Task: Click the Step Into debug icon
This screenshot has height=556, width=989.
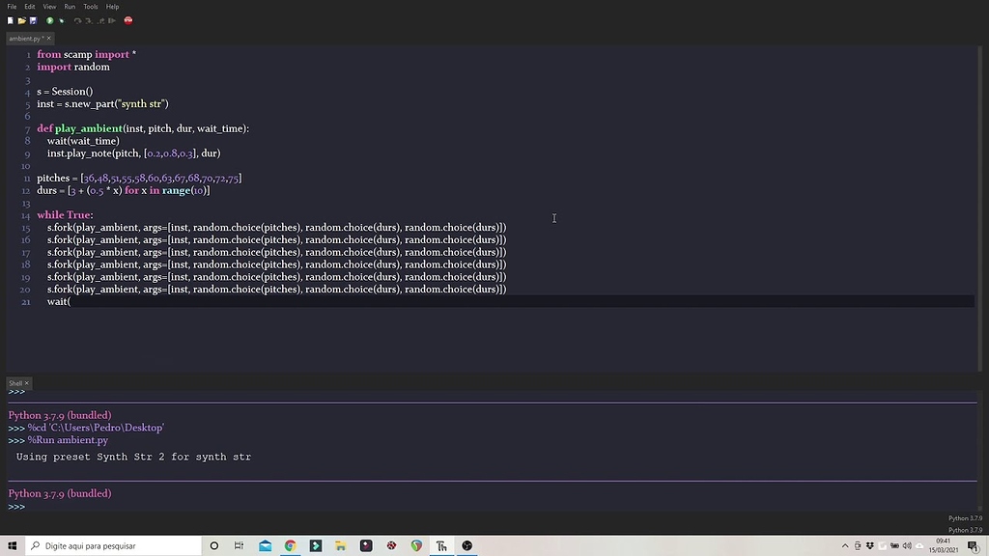Action: [x=89, y=21]
